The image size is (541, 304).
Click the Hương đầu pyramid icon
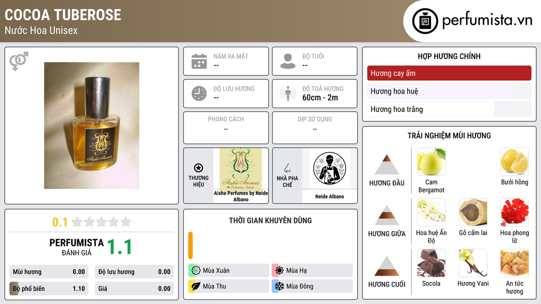tap(387, 165)
